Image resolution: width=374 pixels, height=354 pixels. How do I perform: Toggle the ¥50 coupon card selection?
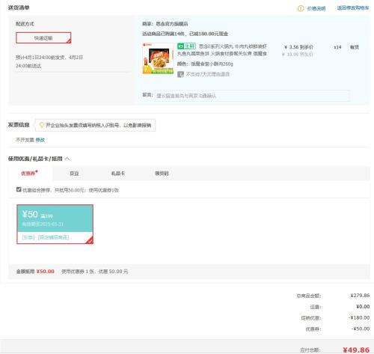[55, 224]
